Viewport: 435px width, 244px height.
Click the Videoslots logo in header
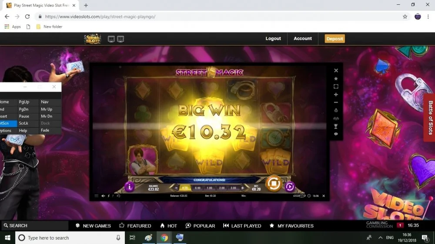coord(93,39)
